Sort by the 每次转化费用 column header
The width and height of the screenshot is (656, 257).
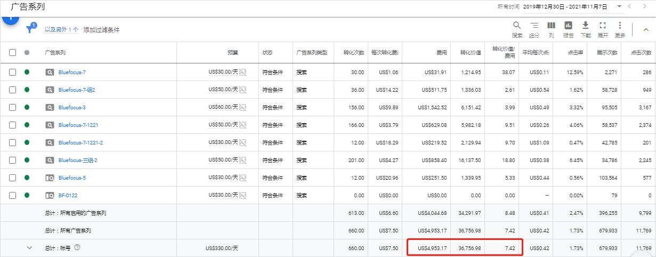pyautogui.click(x=385, y=53)
